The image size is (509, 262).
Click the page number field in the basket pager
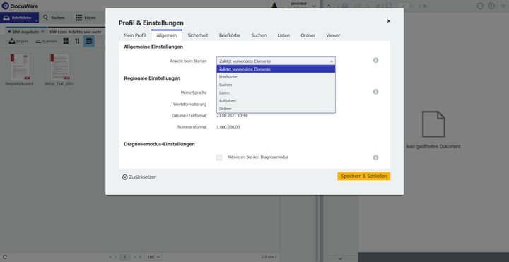click(x=125, y=257)
